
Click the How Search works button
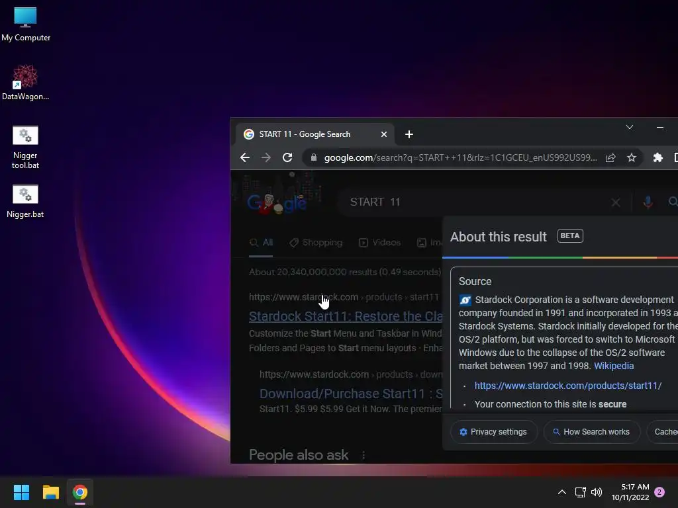click(x=591, y=432)
